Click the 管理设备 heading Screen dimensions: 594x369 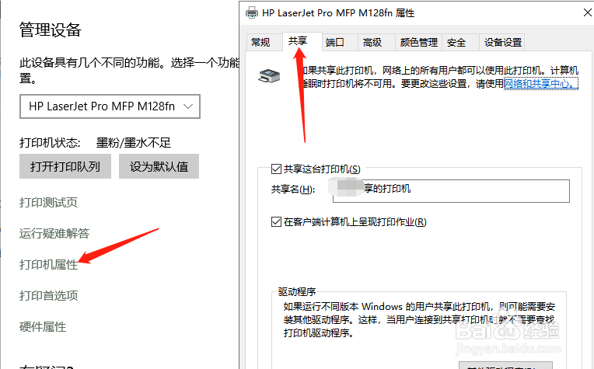(51, 30)
